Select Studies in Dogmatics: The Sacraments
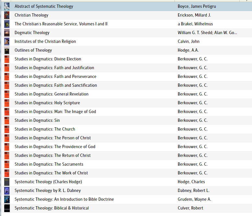This screenshot has width=252, height=216. (x=49, y=164)
